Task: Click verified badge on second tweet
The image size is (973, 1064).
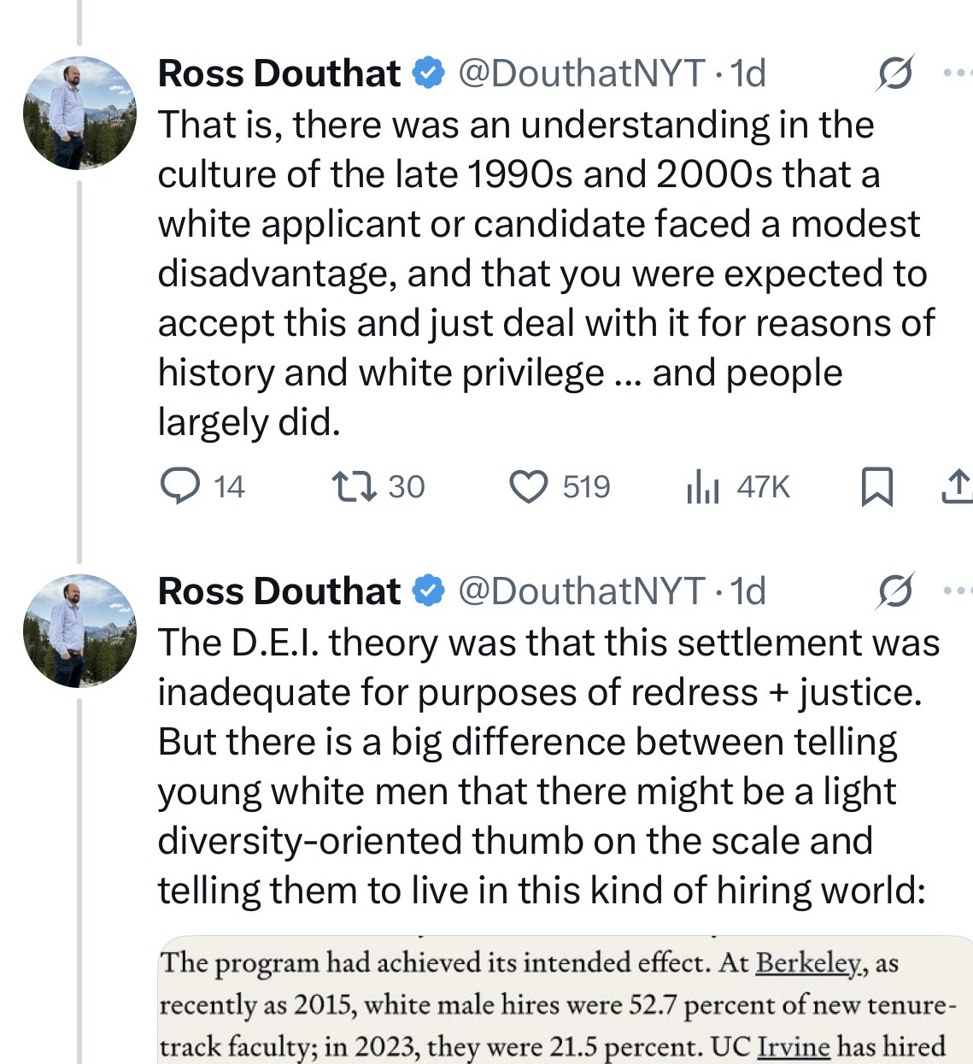Action: point(428,591)
